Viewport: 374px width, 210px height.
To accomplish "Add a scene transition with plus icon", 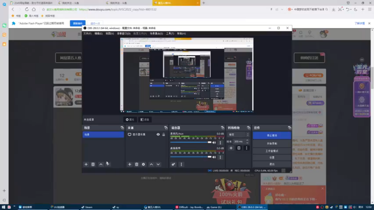I will [231, 148].
